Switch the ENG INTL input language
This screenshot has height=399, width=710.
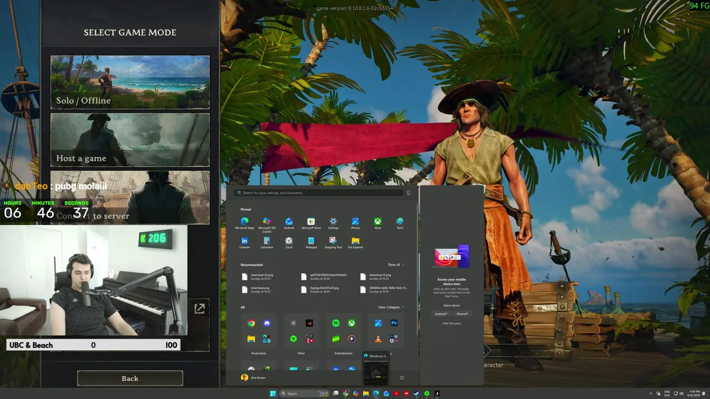[x=667, y=393]
